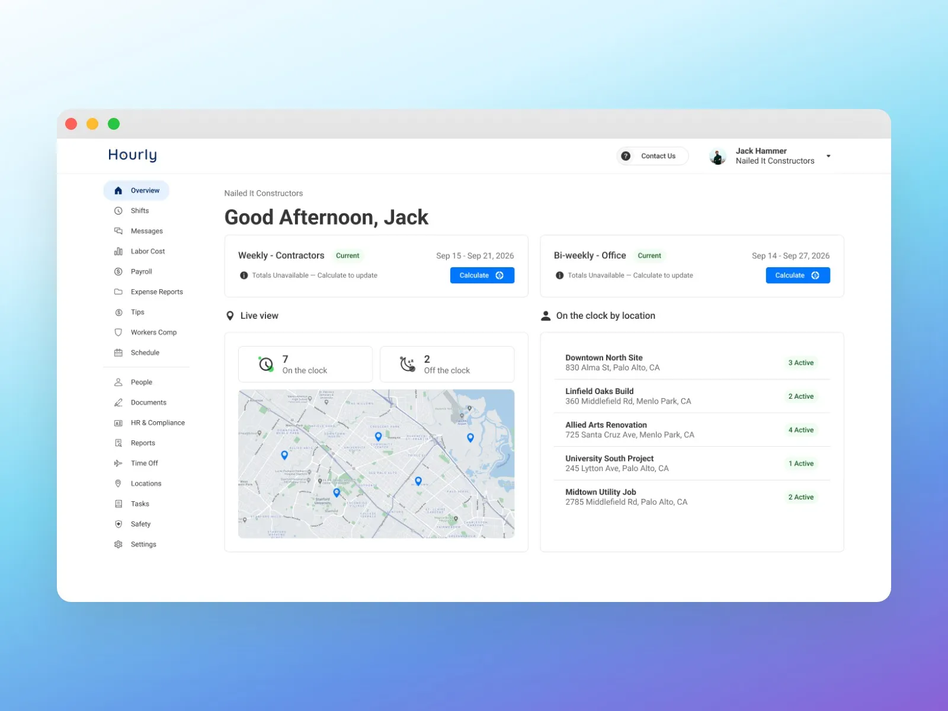Image resolution: width=948 pixels, height=711 pixels.
Task: Click the question mark help icon
Action: pos(626,156)
